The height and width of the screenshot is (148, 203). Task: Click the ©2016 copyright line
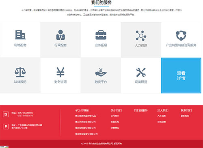pos(101,144)
